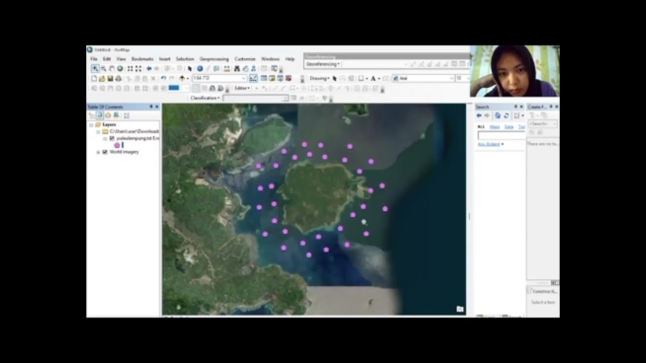Click the Add Data button

181,78
